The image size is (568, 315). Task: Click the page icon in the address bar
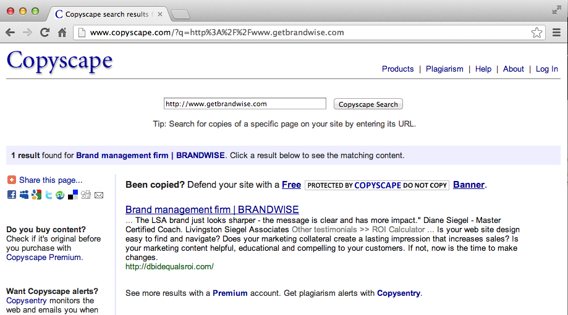[x=82, y=33]
